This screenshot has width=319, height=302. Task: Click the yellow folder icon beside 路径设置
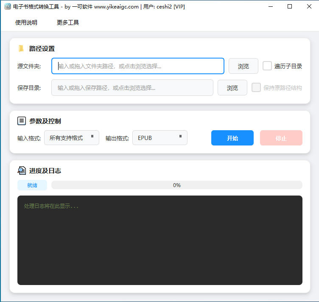[21, 49]
